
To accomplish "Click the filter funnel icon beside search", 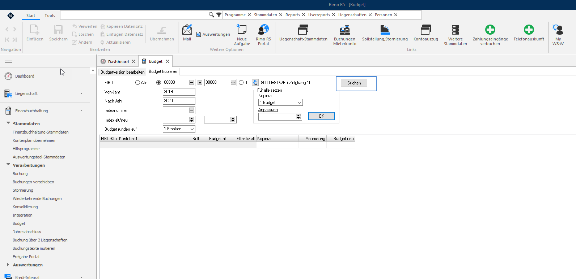I will pyautogui.click(x=219, y=15).
